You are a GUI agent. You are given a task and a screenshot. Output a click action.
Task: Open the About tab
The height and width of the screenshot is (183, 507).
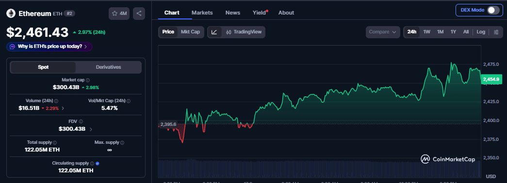point(286,13)
